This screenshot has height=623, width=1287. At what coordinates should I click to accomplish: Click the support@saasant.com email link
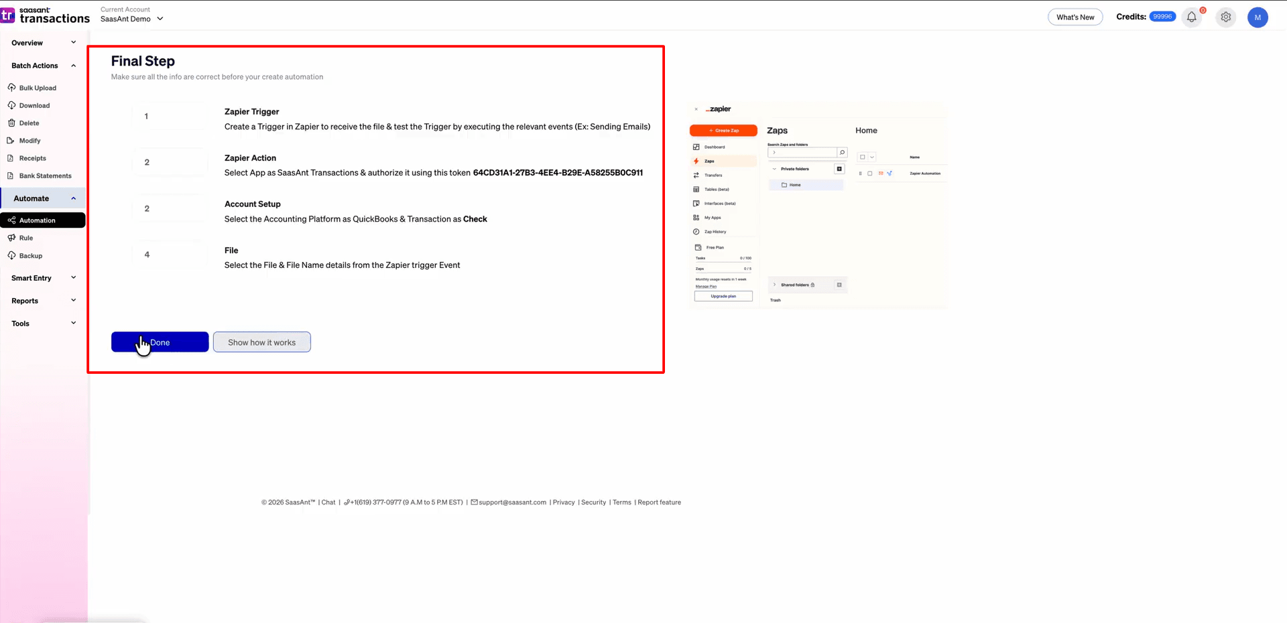(x=509, y=502)
